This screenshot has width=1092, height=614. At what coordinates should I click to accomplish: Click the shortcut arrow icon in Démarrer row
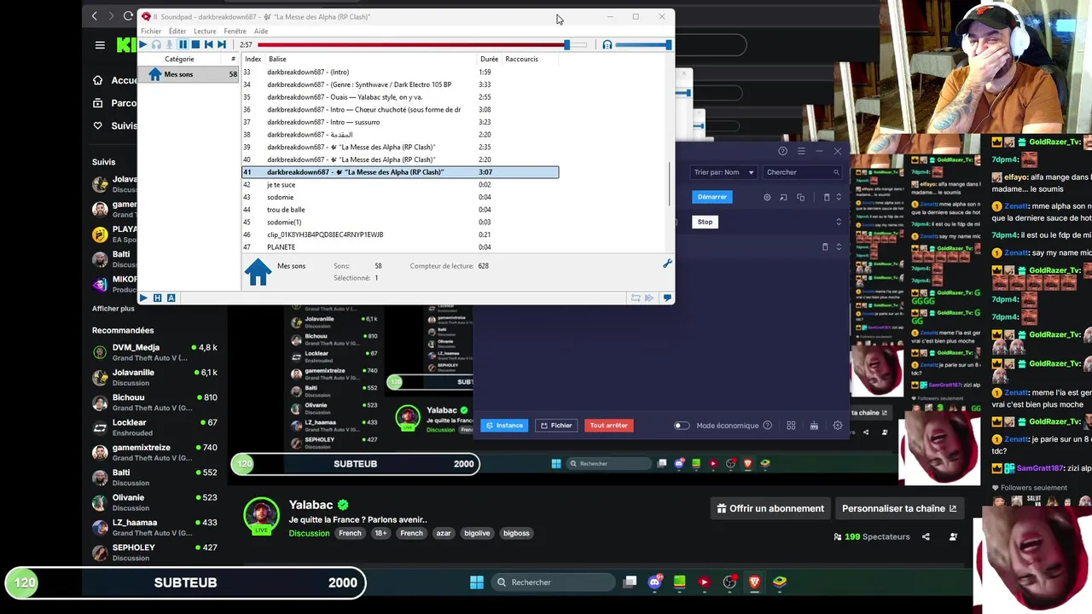point(784,197)
